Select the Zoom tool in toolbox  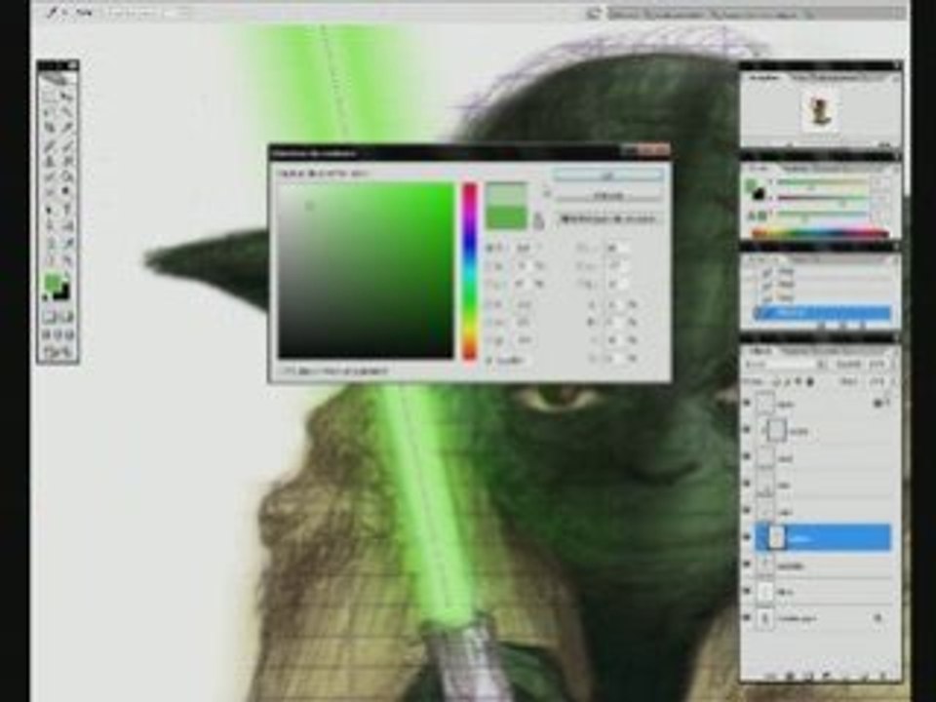point(66,260)
